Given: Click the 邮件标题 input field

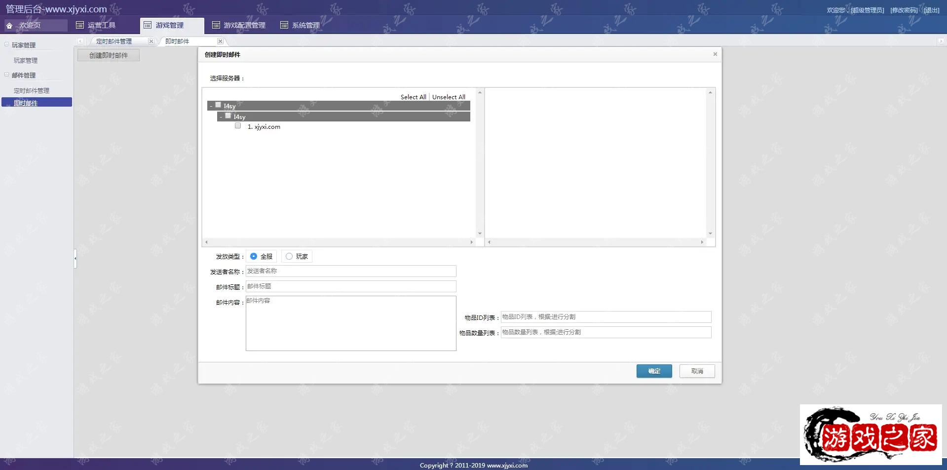Looking at the screenshot, I should pyautogui.click(x=351, y=286).
